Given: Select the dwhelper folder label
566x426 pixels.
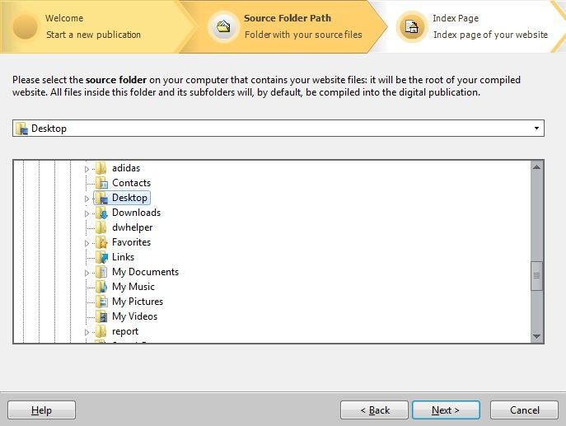Looking at the screenshot, I should (x=133, y=227).
